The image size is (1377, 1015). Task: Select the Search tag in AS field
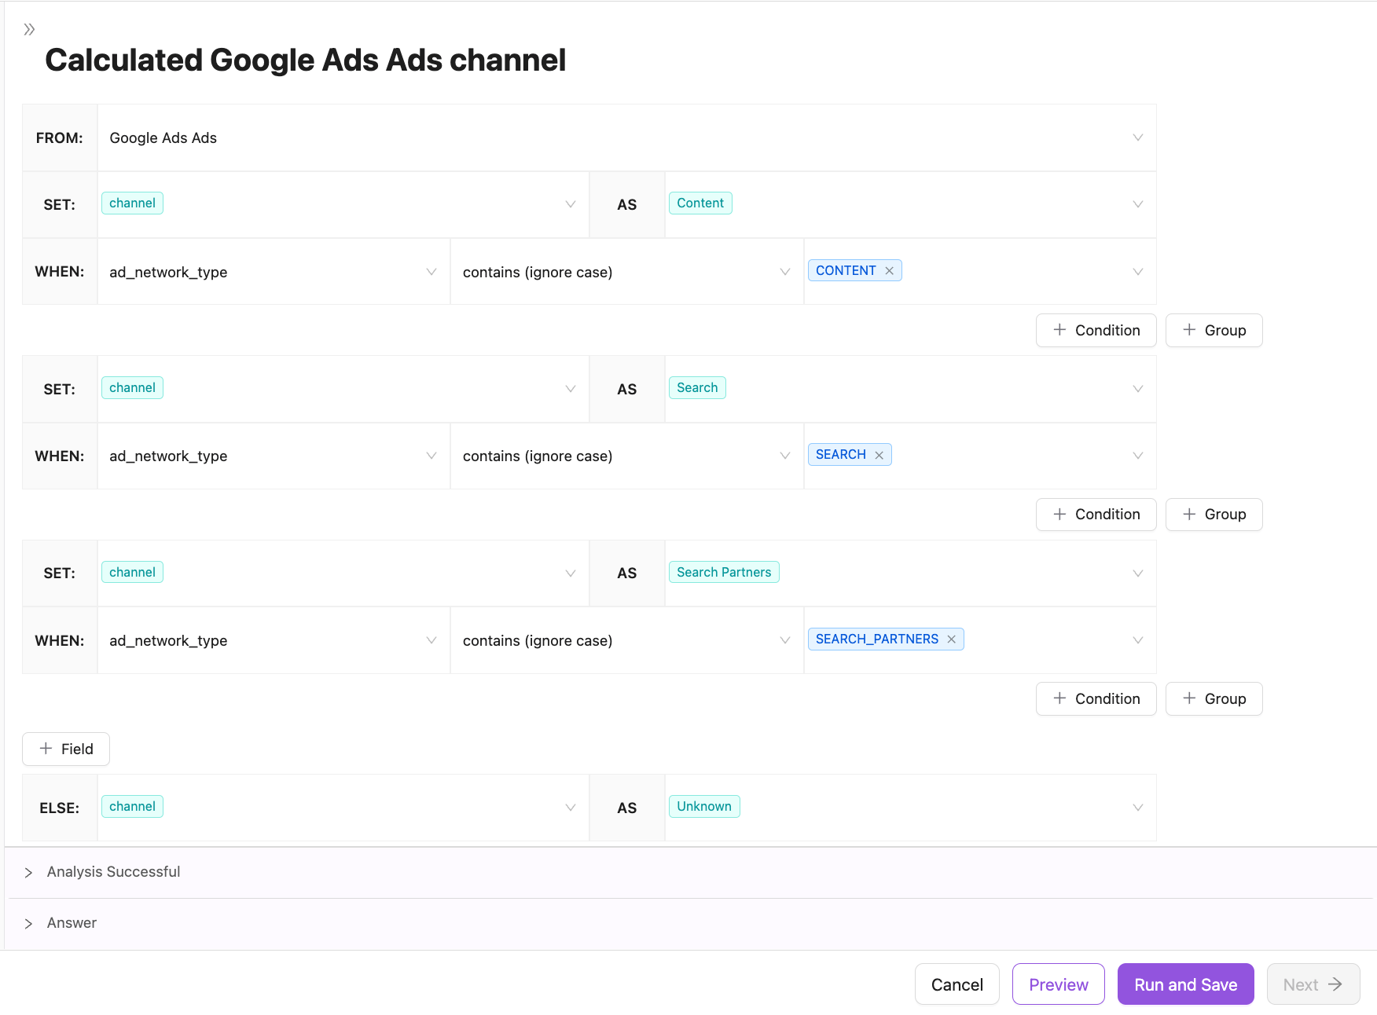tap(697, 387)
